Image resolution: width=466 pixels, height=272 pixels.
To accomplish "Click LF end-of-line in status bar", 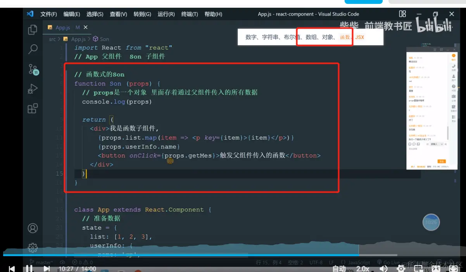I will tap(332, 262).
